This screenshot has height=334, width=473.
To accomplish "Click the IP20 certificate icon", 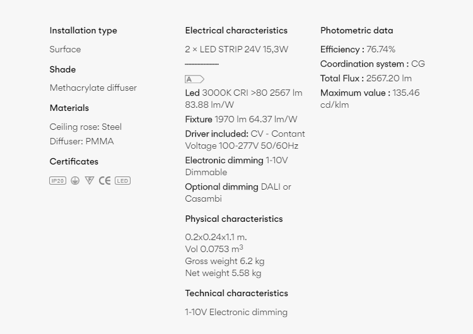I will pyautogui.click(x=57, y=181).
